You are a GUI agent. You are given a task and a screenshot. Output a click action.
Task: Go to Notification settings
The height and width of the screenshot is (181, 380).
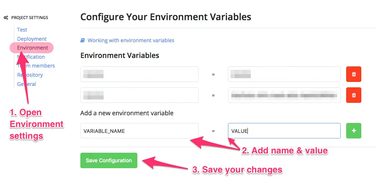(31, 57)
